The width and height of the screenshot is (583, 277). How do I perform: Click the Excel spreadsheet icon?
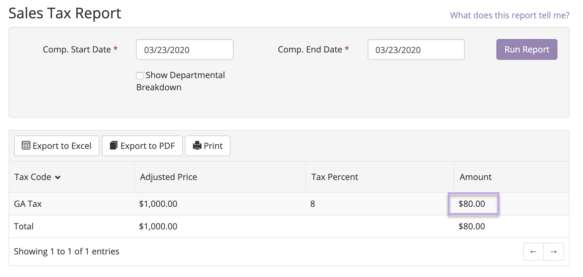tap(26, 146)
